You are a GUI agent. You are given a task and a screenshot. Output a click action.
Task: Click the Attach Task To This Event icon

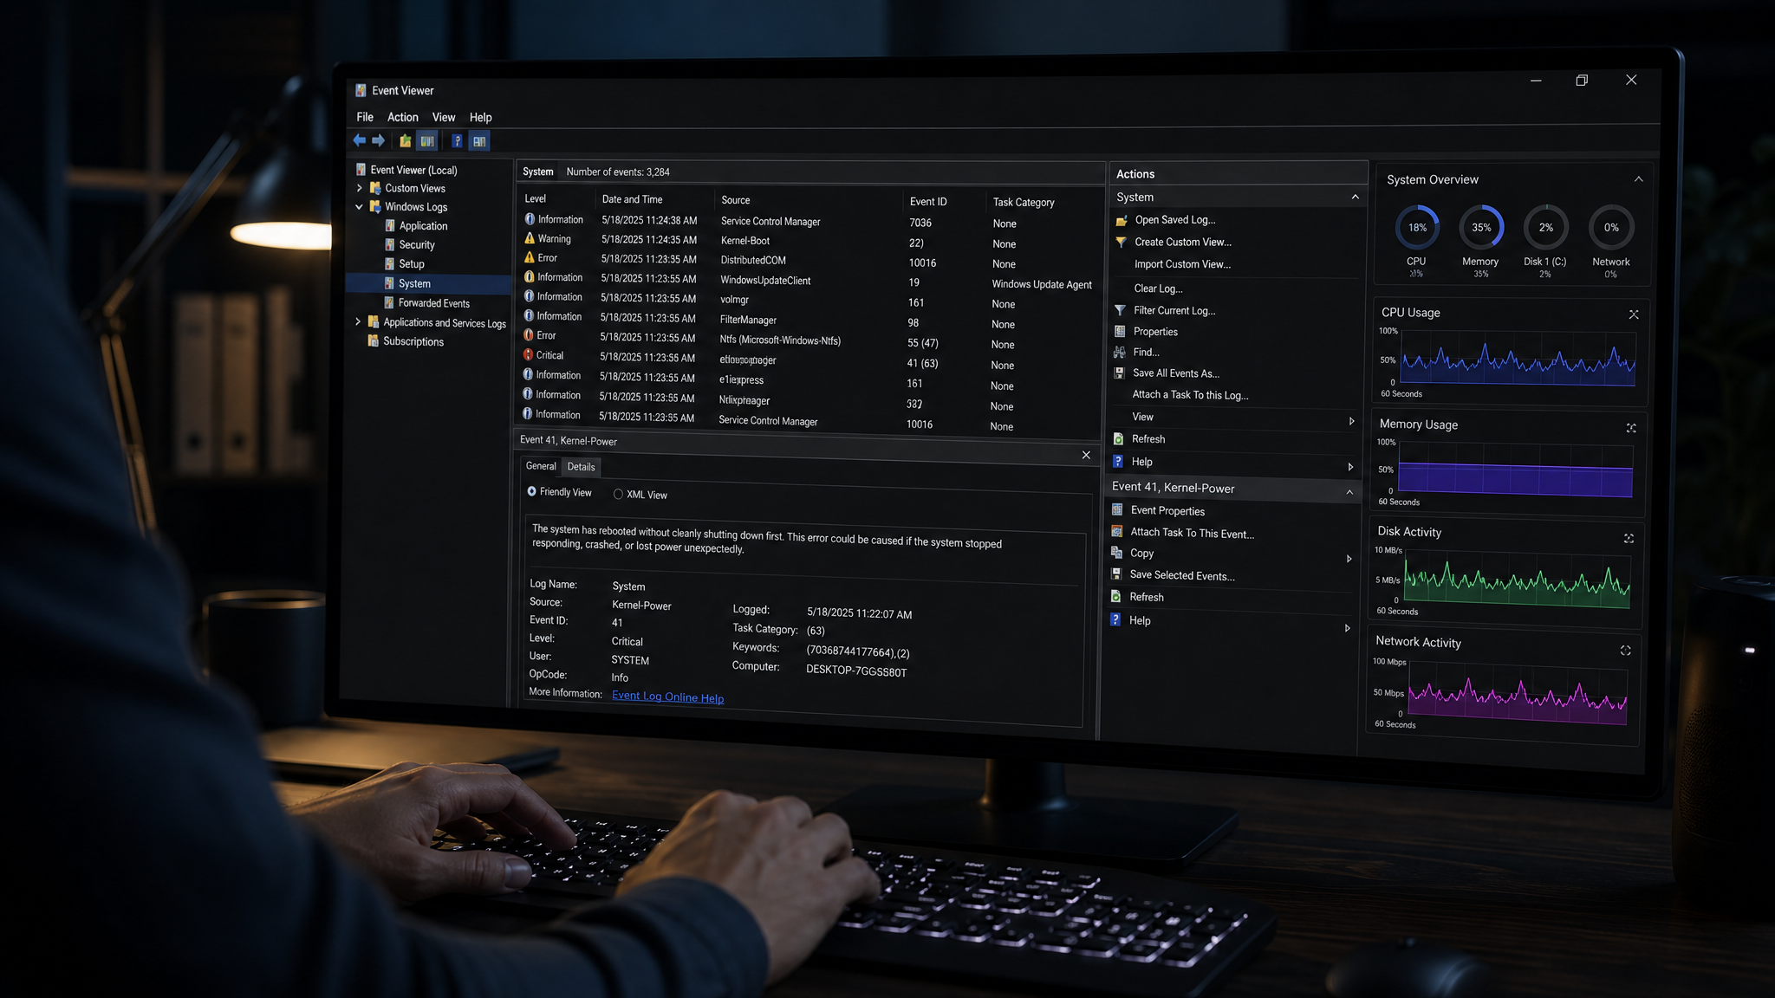pos(1117,531)
